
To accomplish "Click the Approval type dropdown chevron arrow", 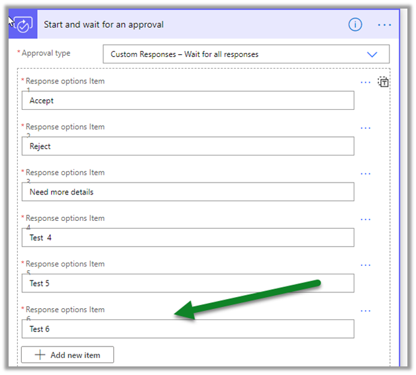I will (372, 54).
